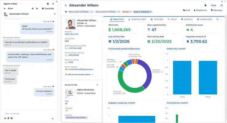227x123 pixels.
Task: Click the Complete button in Agent Inbox
Action: click(48, 9)
